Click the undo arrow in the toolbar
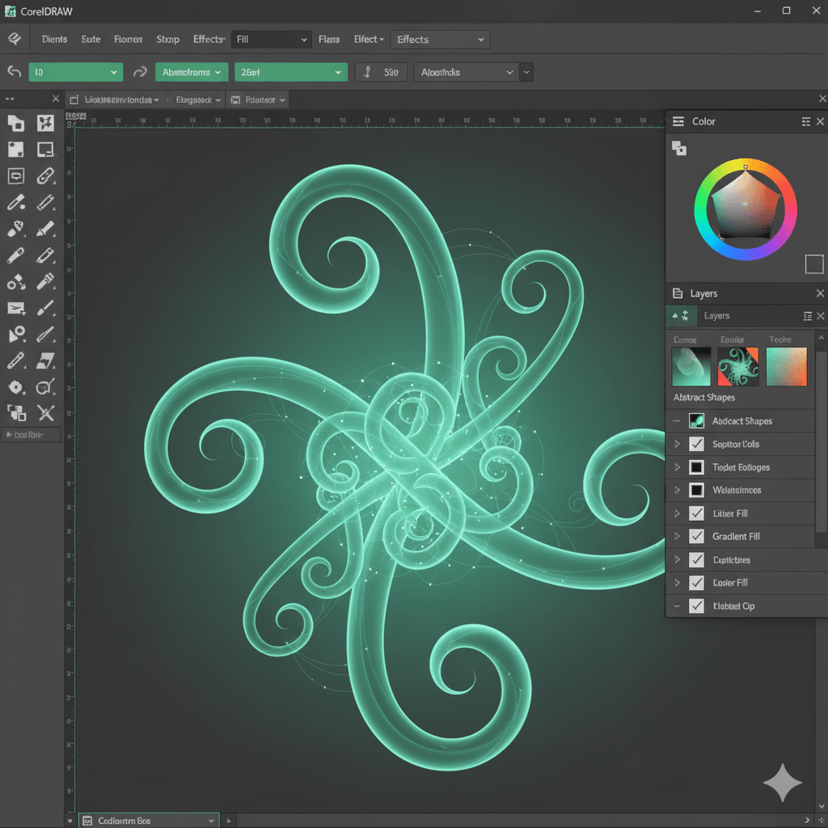This screenshot has height=828, width=828. click(13, 72)
